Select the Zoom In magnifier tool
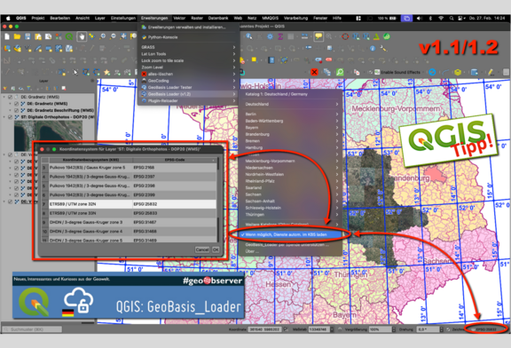Image resolution: width=511 pixels, height=348 pixels. pos(102,37)
